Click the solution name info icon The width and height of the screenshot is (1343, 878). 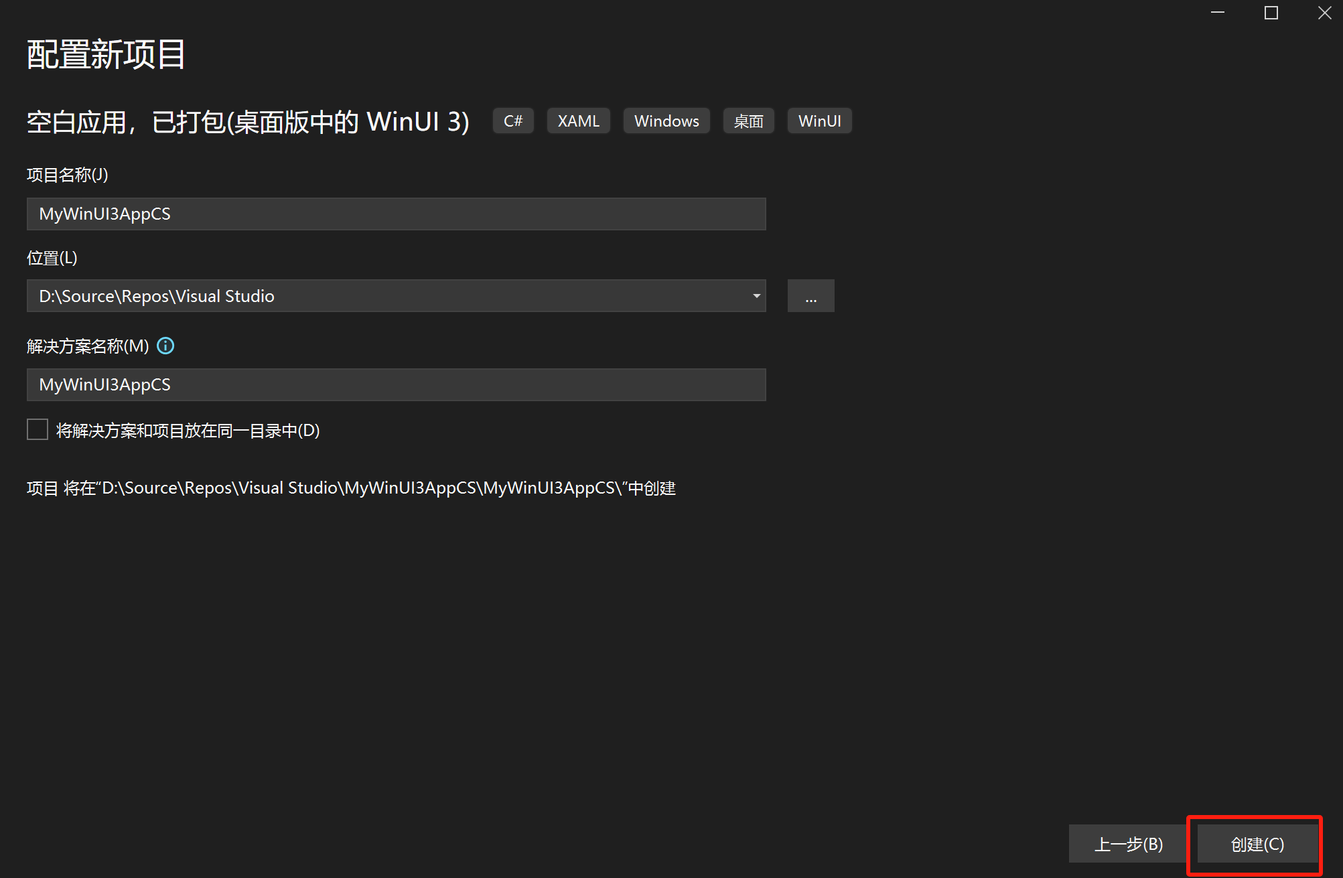[165, 346]
